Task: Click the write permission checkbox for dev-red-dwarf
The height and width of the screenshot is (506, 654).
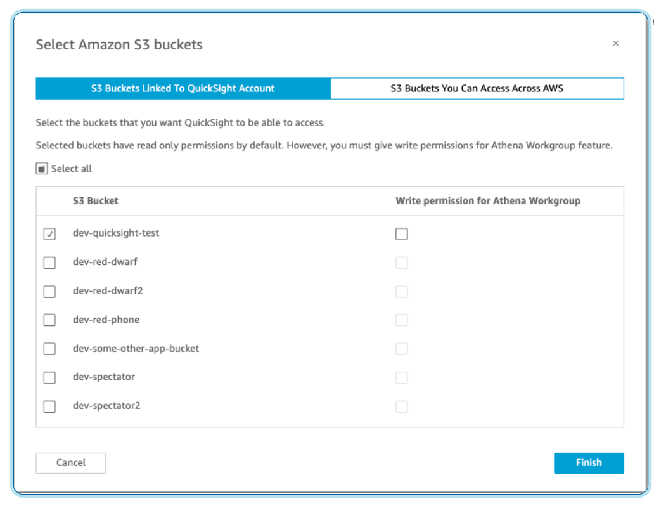Action: pyautogui.click(x=402, y=263)
